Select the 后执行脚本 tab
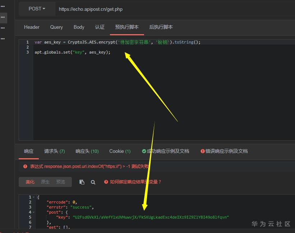295x233 pixels. pos(161,27)
